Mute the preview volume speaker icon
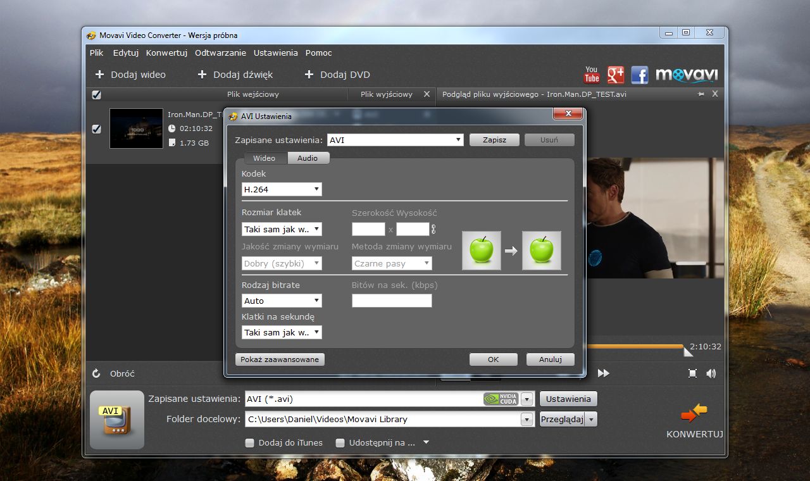Screen dimensions: 810x481 click(x=711, y=373)
